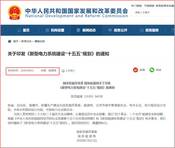
Task: Open the 机构设置 navigation tab
Action: [x=55, y=30]
